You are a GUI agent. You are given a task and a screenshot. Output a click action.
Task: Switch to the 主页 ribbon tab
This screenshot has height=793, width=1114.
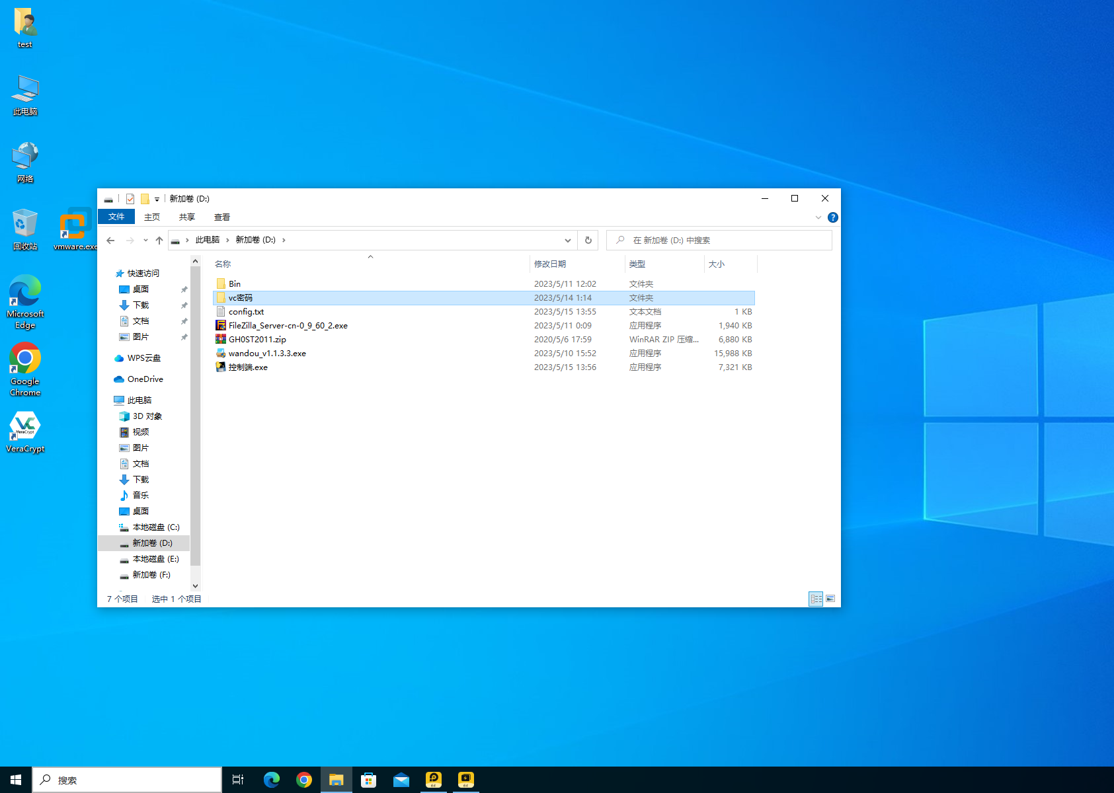152,217
